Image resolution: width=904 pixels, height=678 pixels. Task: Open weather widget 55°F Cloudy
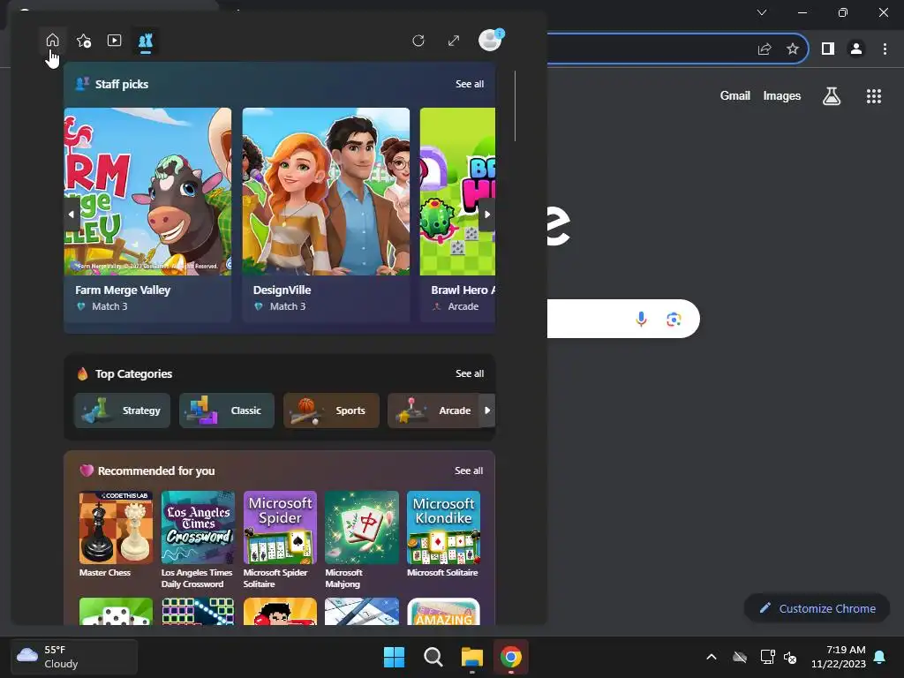pos(74,657)
